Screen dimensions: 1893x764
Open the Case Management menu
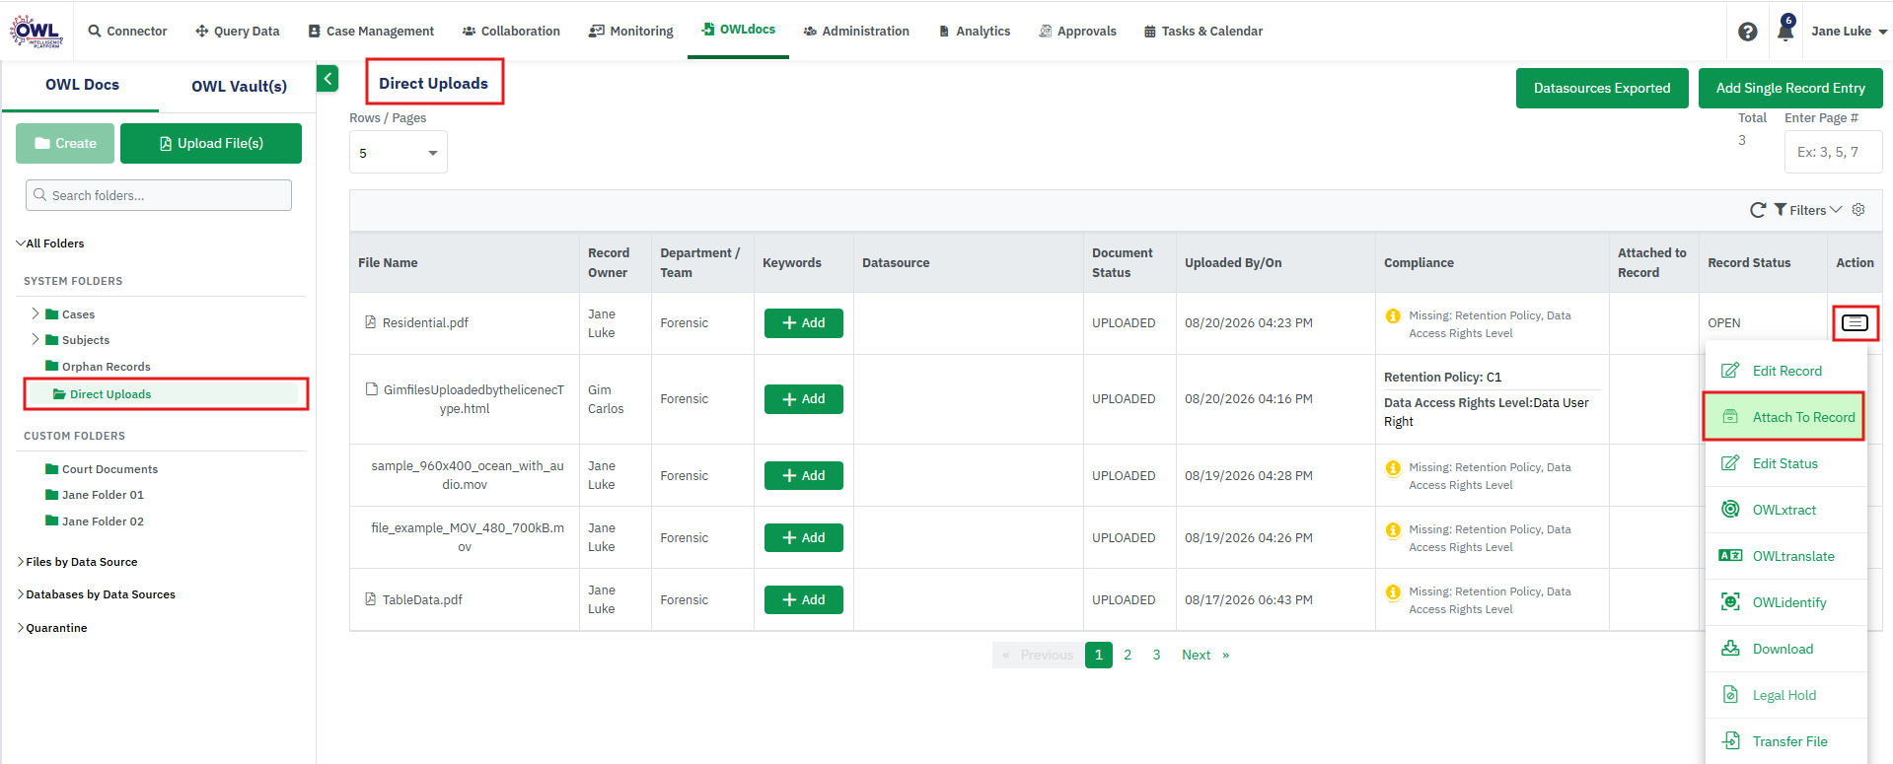[x=371, y=32]
